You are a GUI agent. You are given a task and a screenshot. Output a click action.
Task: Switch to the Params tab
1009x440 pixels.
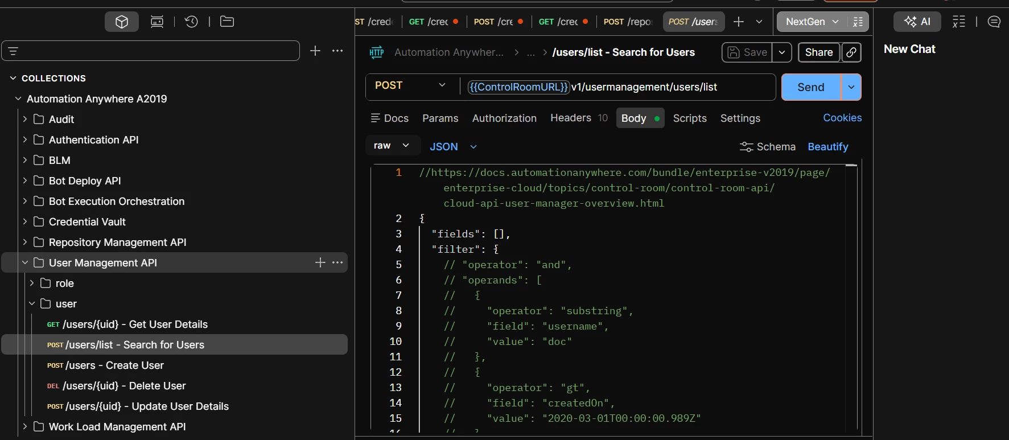pyautogui.click(x=440, y=118)
